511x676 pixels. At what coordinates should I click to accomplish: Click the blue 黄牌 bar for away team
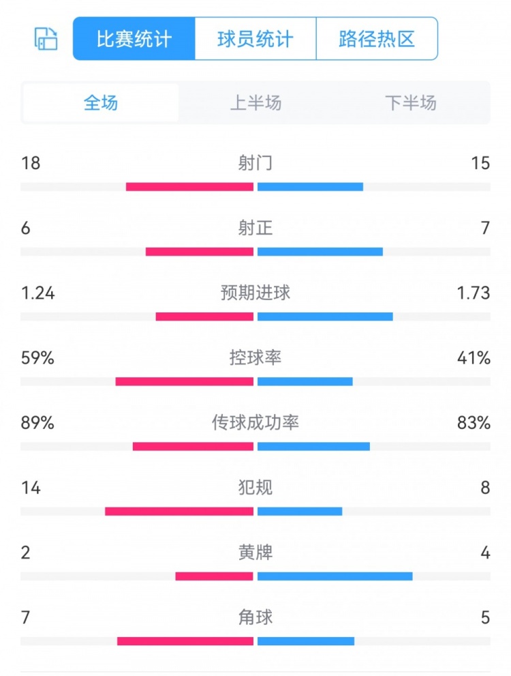tap(335, 576)
